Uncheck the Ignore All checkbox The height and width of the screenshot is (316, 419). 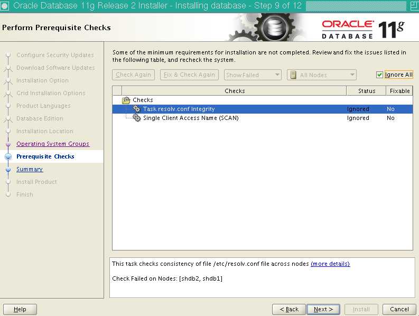[379, 75]
